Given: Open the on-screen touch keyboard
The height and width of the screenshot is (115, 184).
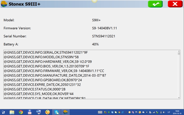Looking at the screenshot, I should coord(100,112).
